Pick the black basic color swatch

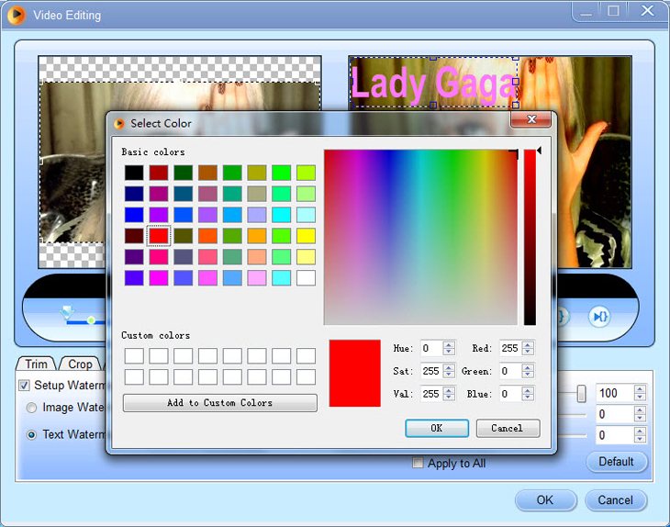pos(134,173)
